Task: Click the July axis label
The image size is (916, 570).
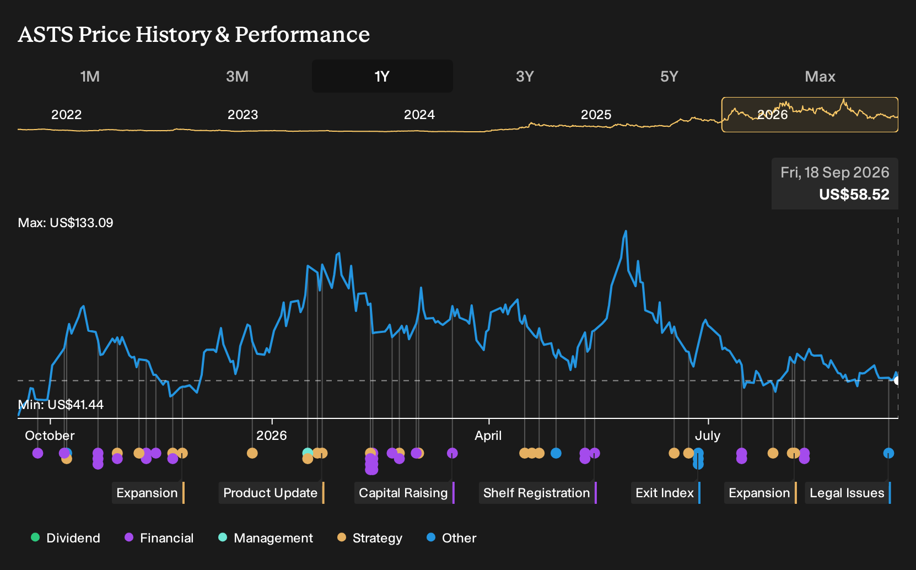Action: [708, 435]
